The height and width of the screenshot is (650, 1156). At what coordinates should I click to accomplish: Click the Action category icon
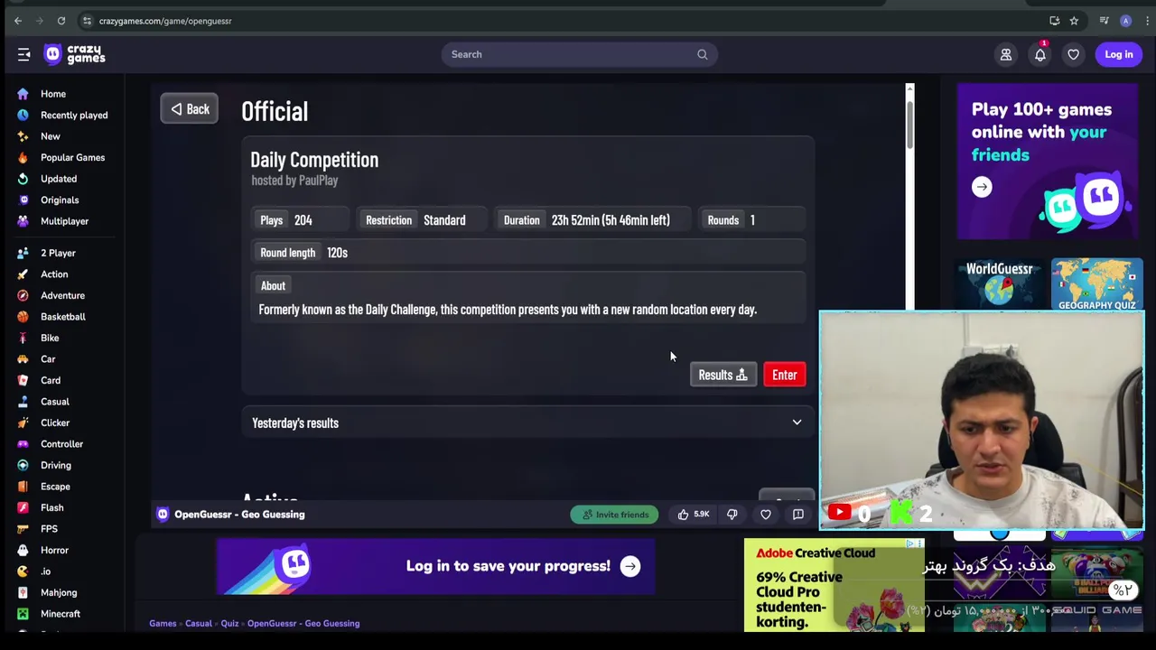coord(23,274)
